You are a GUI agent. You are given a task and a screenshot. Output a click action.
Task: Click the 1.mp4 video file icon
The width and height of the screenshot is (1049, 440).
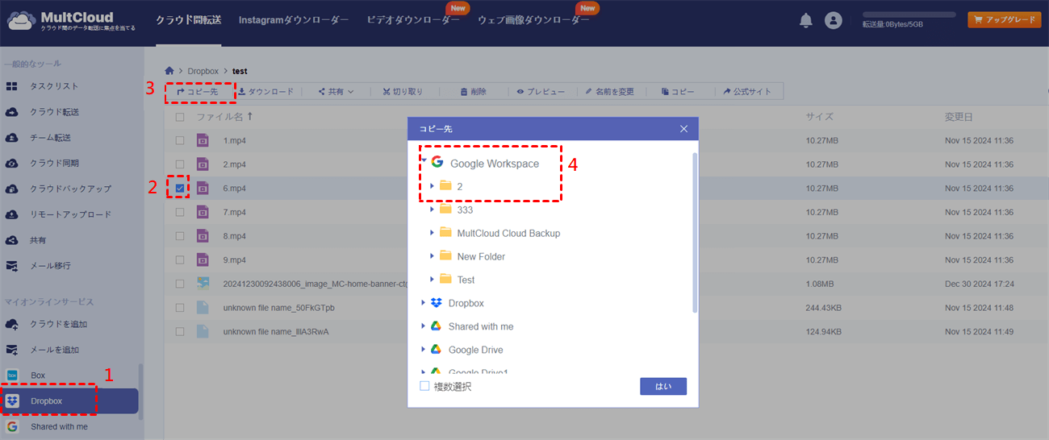click(x=203, y=140)
